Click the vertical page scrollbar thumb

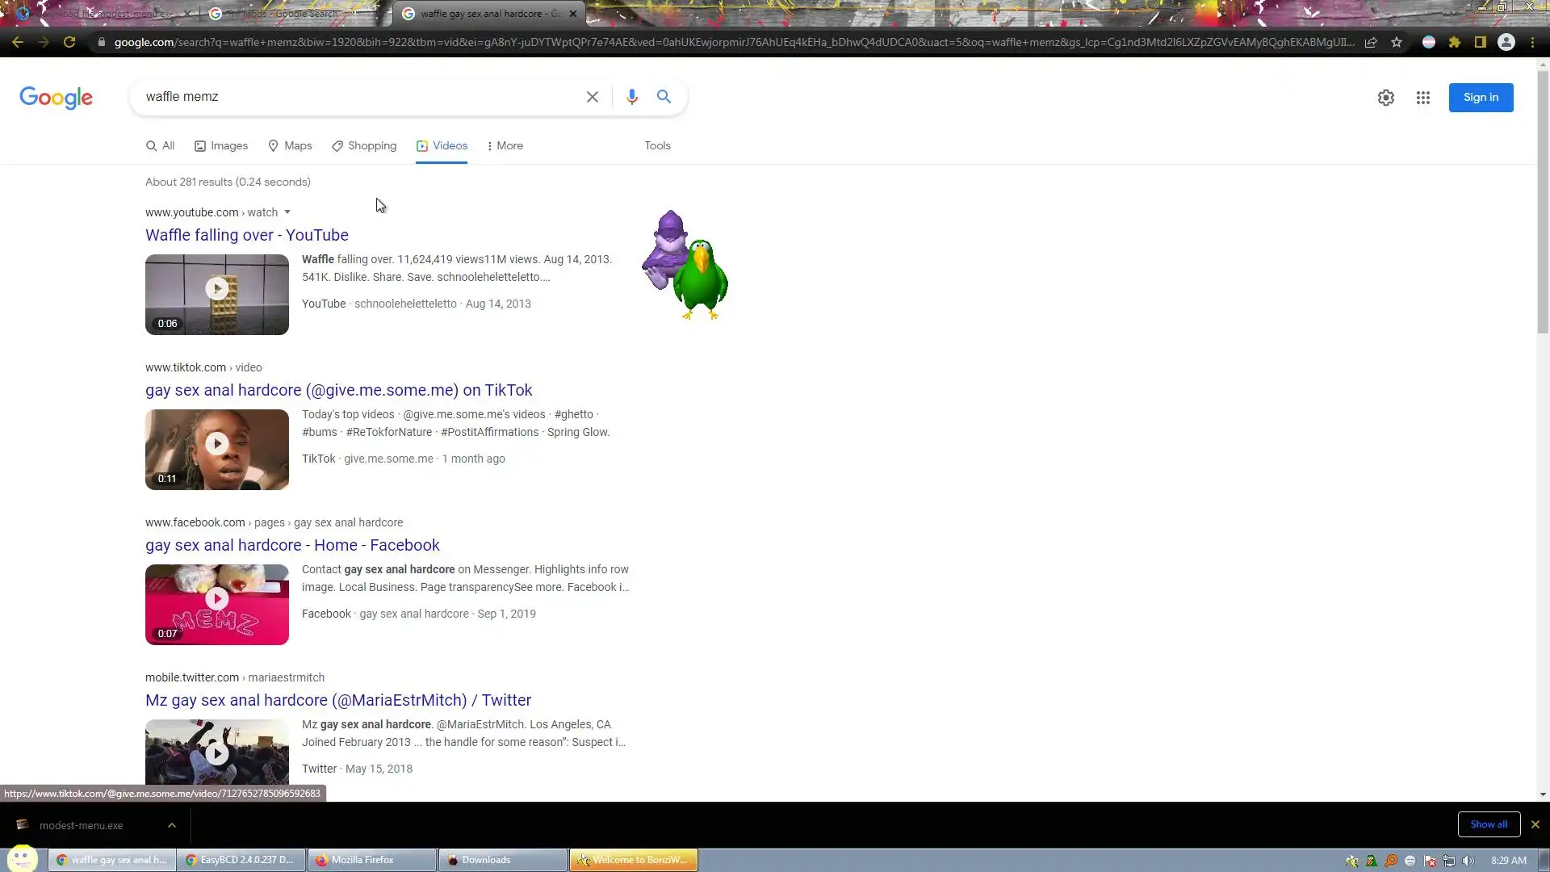pos(1543,202)
